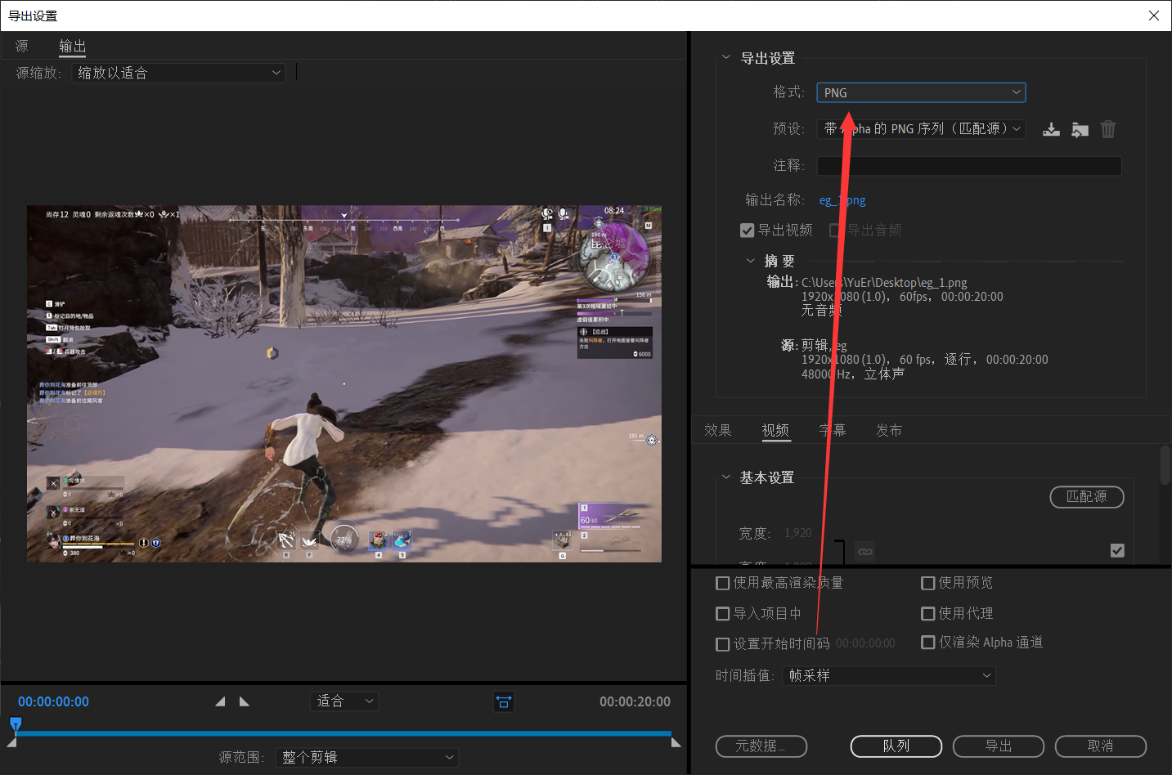The width and height of the screenshot is (1172, 775).
Task: Open the 格式 PNG dropdown
Action: coord(921,92)
